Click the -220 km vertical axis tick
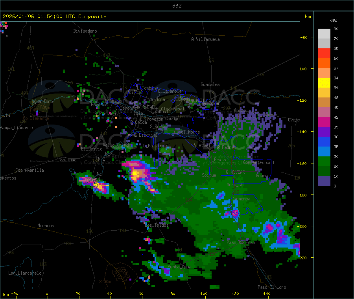The image size is (354, 299). (x=303, y=258)
